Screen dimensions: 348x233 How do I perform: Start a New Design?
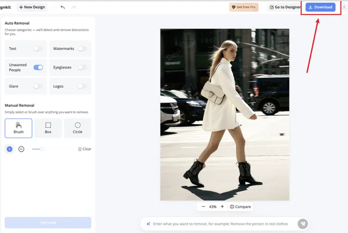pos(32,7)
